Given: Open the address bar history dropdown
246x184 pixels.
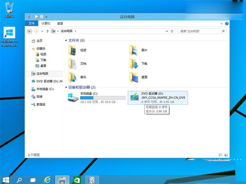Looking at the screenshot, I should pyautogui.click(x=167, y=31).
